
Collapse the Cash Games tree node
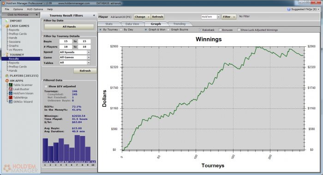click(x=3, y=26)
